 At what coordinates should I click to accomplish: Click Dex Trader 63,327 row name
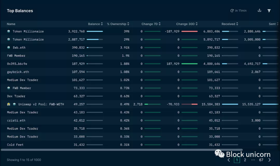click(x=16, y=96)
